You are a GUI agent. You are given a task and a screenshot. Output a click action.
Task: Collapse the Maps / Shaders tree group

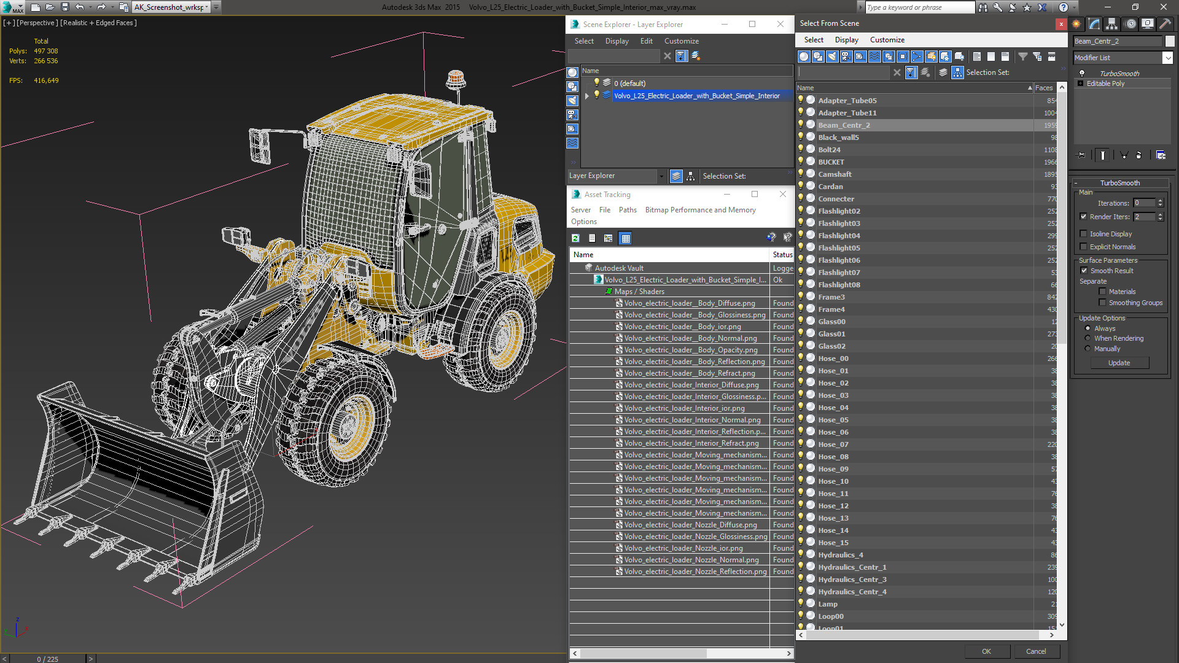pyautogui.click(x=609, y=292)
